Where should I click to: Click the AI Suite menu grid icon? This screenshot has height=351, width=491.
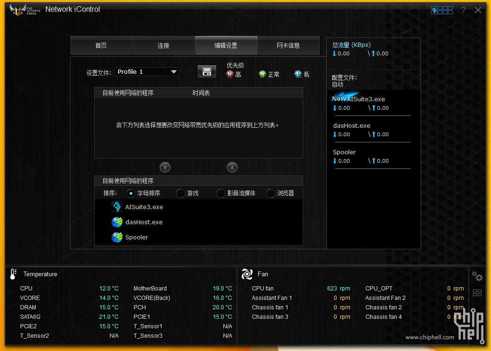(442, 10)
